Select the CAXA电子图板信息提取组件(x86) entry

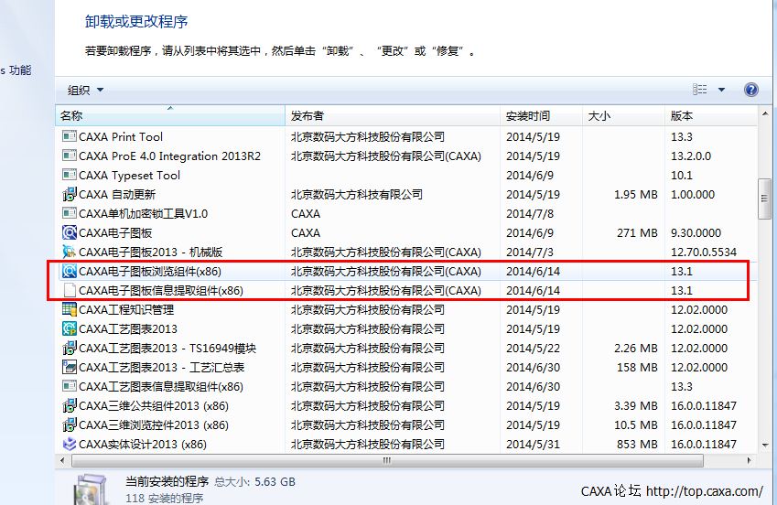click(x=161, y=290)
